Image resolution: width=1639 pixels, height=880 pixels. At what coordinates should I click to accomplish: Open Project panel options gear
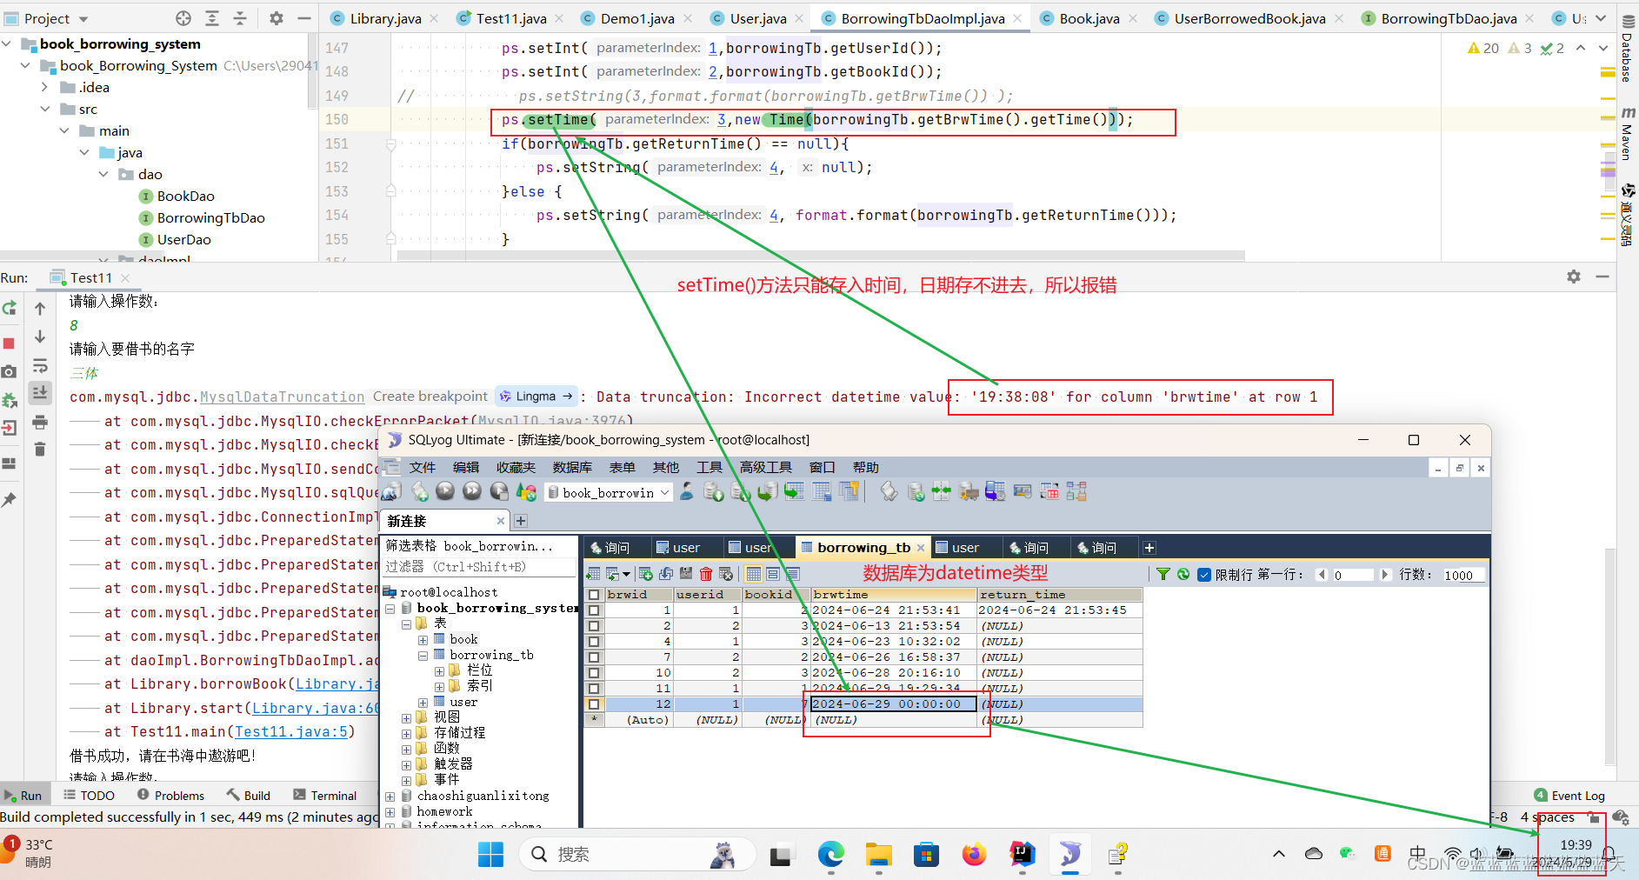click(276, 18)
